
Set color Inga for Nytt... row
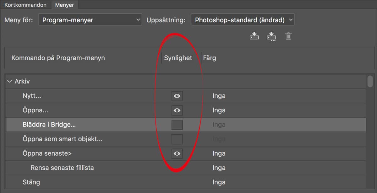[x=219, y=96]
